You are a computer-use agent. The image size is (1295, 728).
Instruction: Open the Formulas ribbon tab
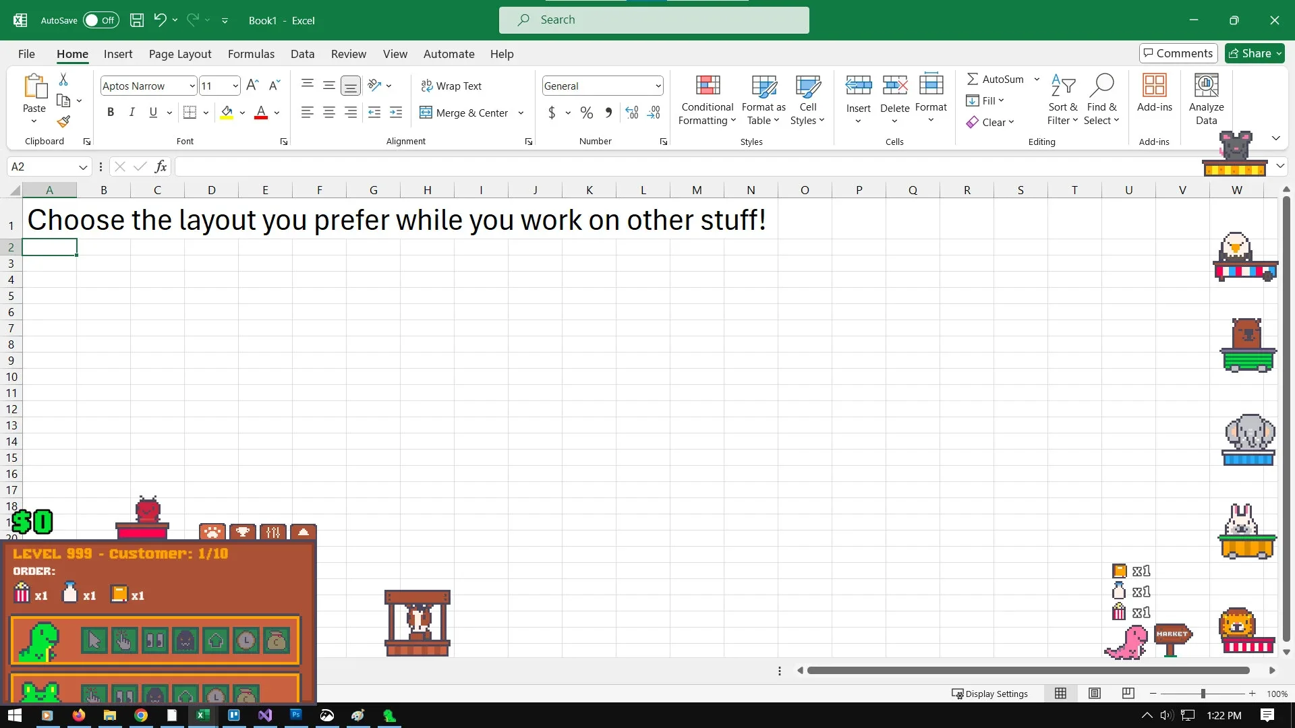tap(251, 54)
